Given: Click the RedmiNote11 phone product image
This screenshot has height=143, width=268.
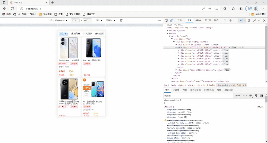Looking at the screenshot, I should pyautogui.click(x=69, y=48).
